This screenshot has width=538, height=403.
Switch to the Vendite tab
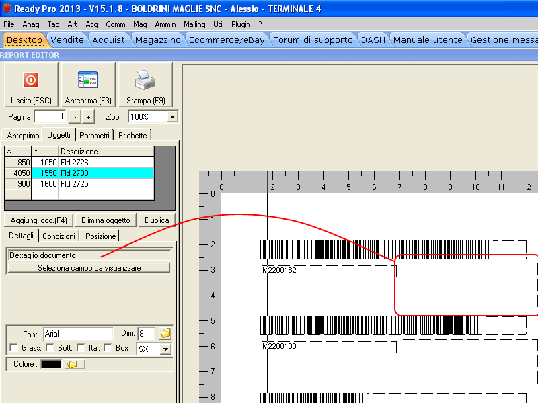pos(67,40)
